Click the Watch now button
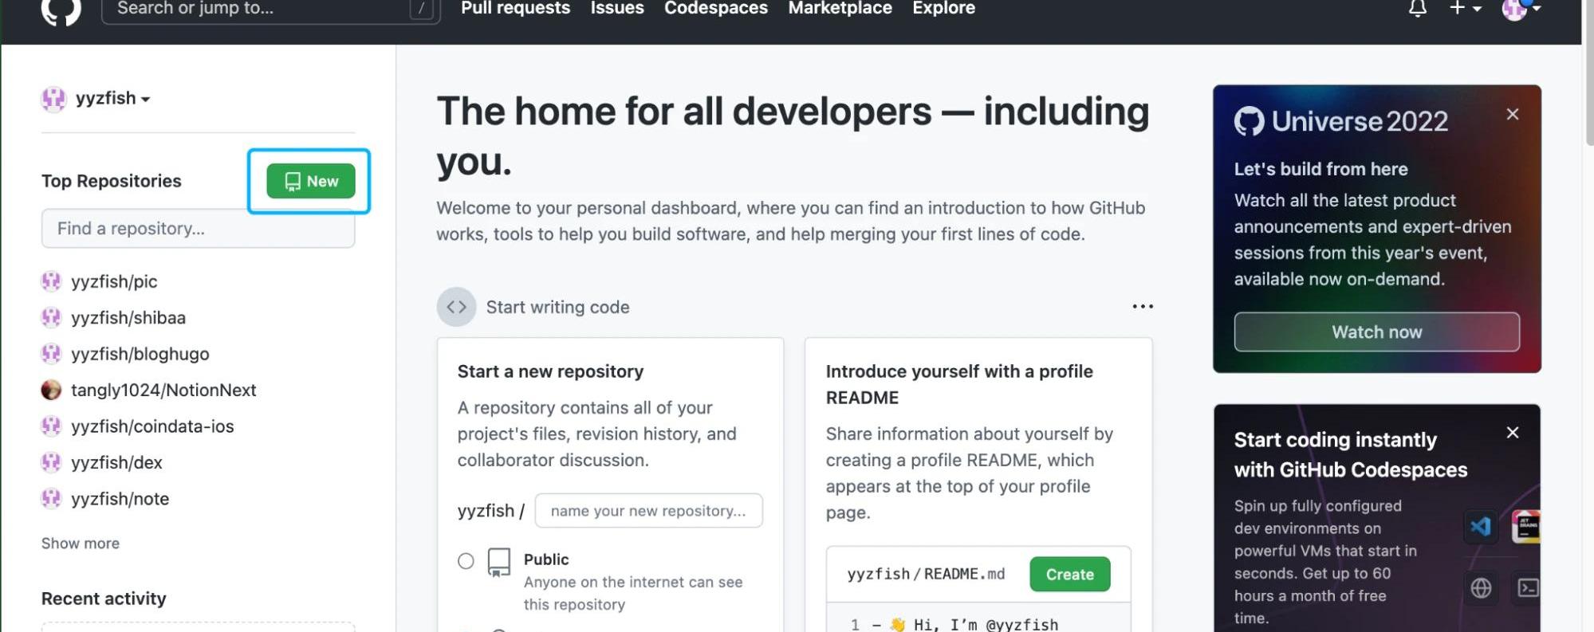Viewport: 1594px width, 632px height. pyautogui.click(x=1376, y=332)
